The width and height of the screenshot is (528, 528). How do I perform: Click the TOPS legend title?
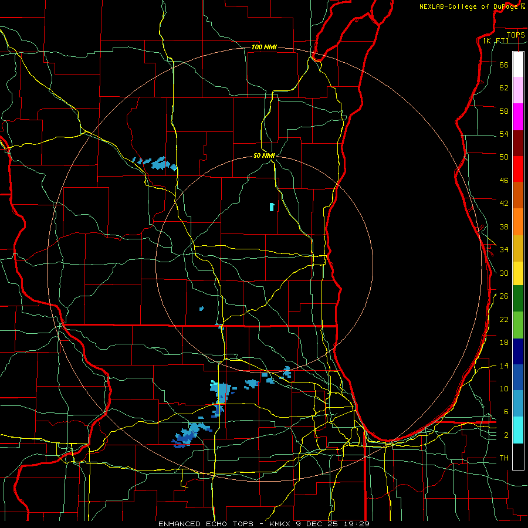516,35
